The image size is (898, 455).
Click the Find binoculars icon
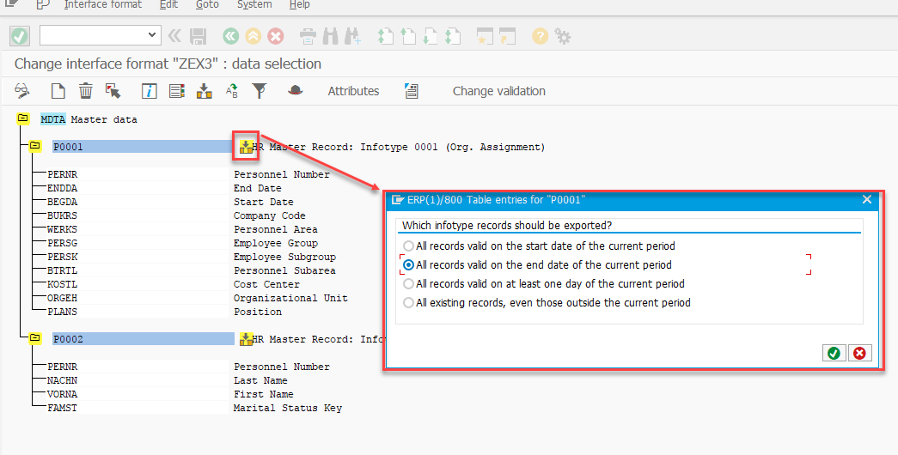pos(331,37)
